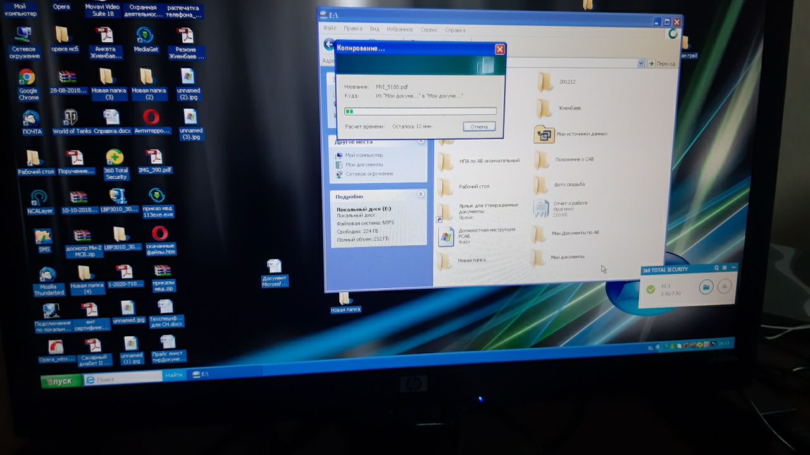Select the приказы мвд.zip archive icon

pyautogui.click(x=163, y=278)
